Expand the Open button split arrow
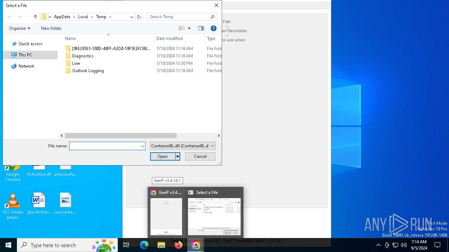 click(x=178, y=156)
